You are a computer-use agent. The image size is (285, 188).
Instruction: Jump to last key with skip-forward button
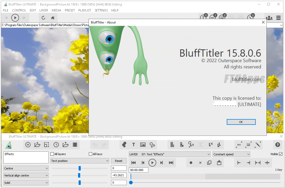click(171, 163)
